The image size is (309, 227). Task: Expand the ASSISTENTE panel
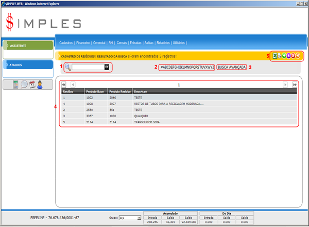point(28,45)
